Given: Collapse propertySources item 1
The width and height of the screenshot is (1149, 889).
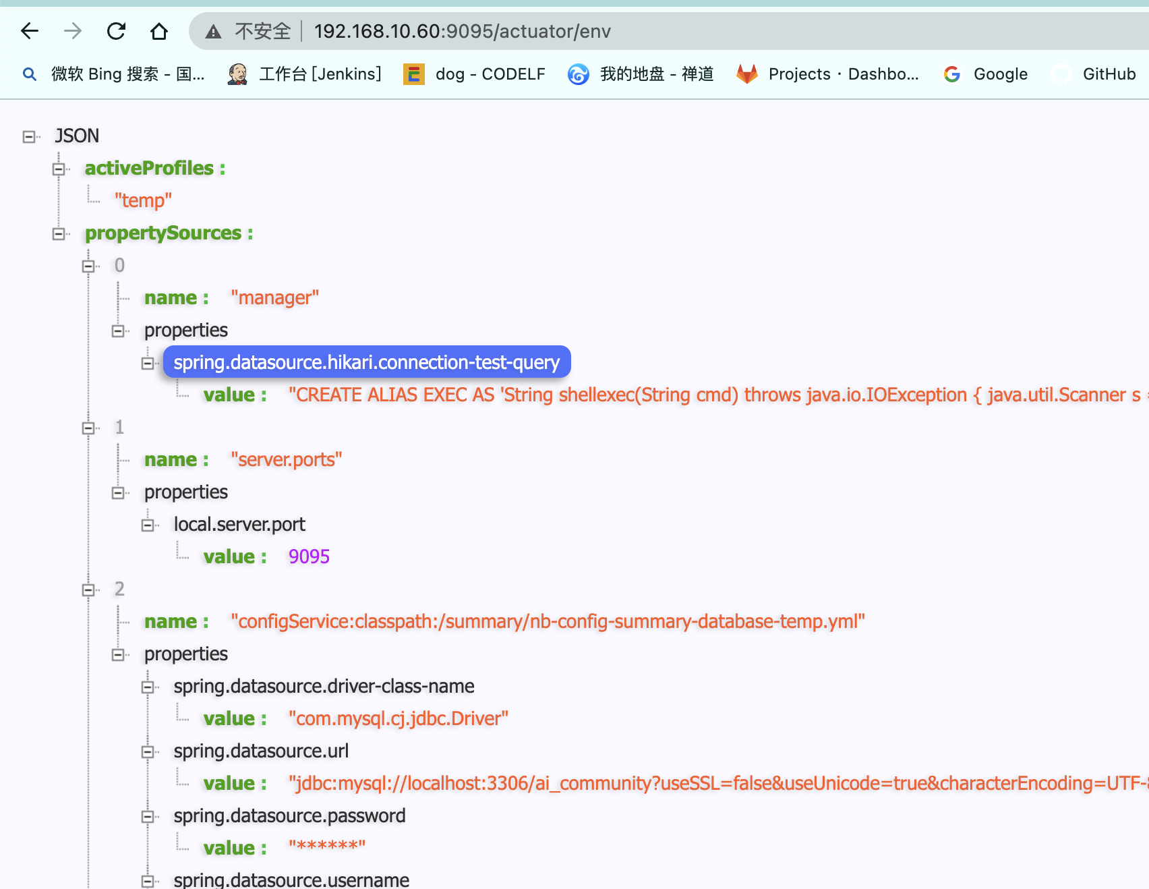Looking at the screenshot, I should coord(88,428).
